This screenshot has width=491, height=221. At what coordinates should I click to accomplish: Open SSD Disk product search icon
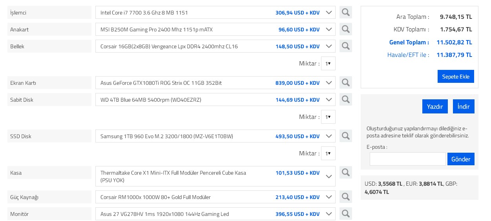coord(345,136)
